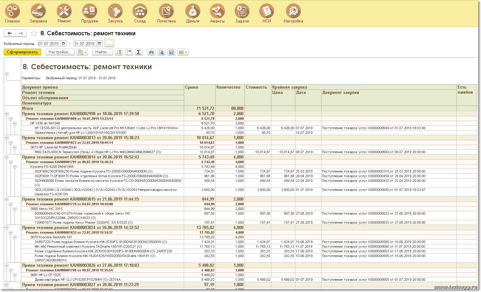Open print preview for report

tap(161, 52)
